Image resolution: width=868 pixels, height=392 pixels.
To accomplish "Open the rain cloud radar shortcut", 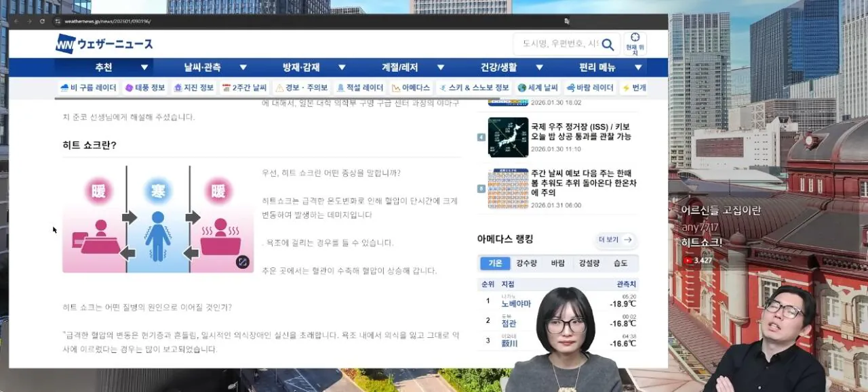I will pos(88,88).
